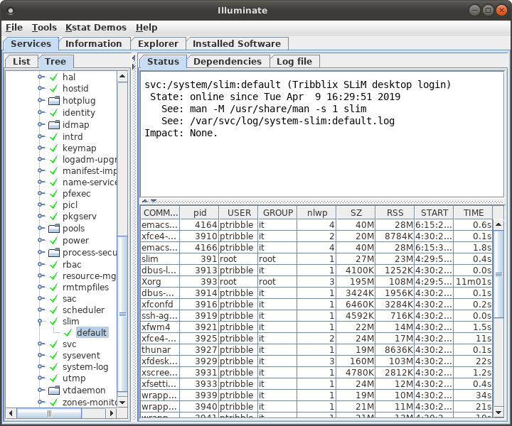Click the green check icon beside intrd
Image resolution: width=512 pixels, height=426 pixels.
(x=54, y=137)
